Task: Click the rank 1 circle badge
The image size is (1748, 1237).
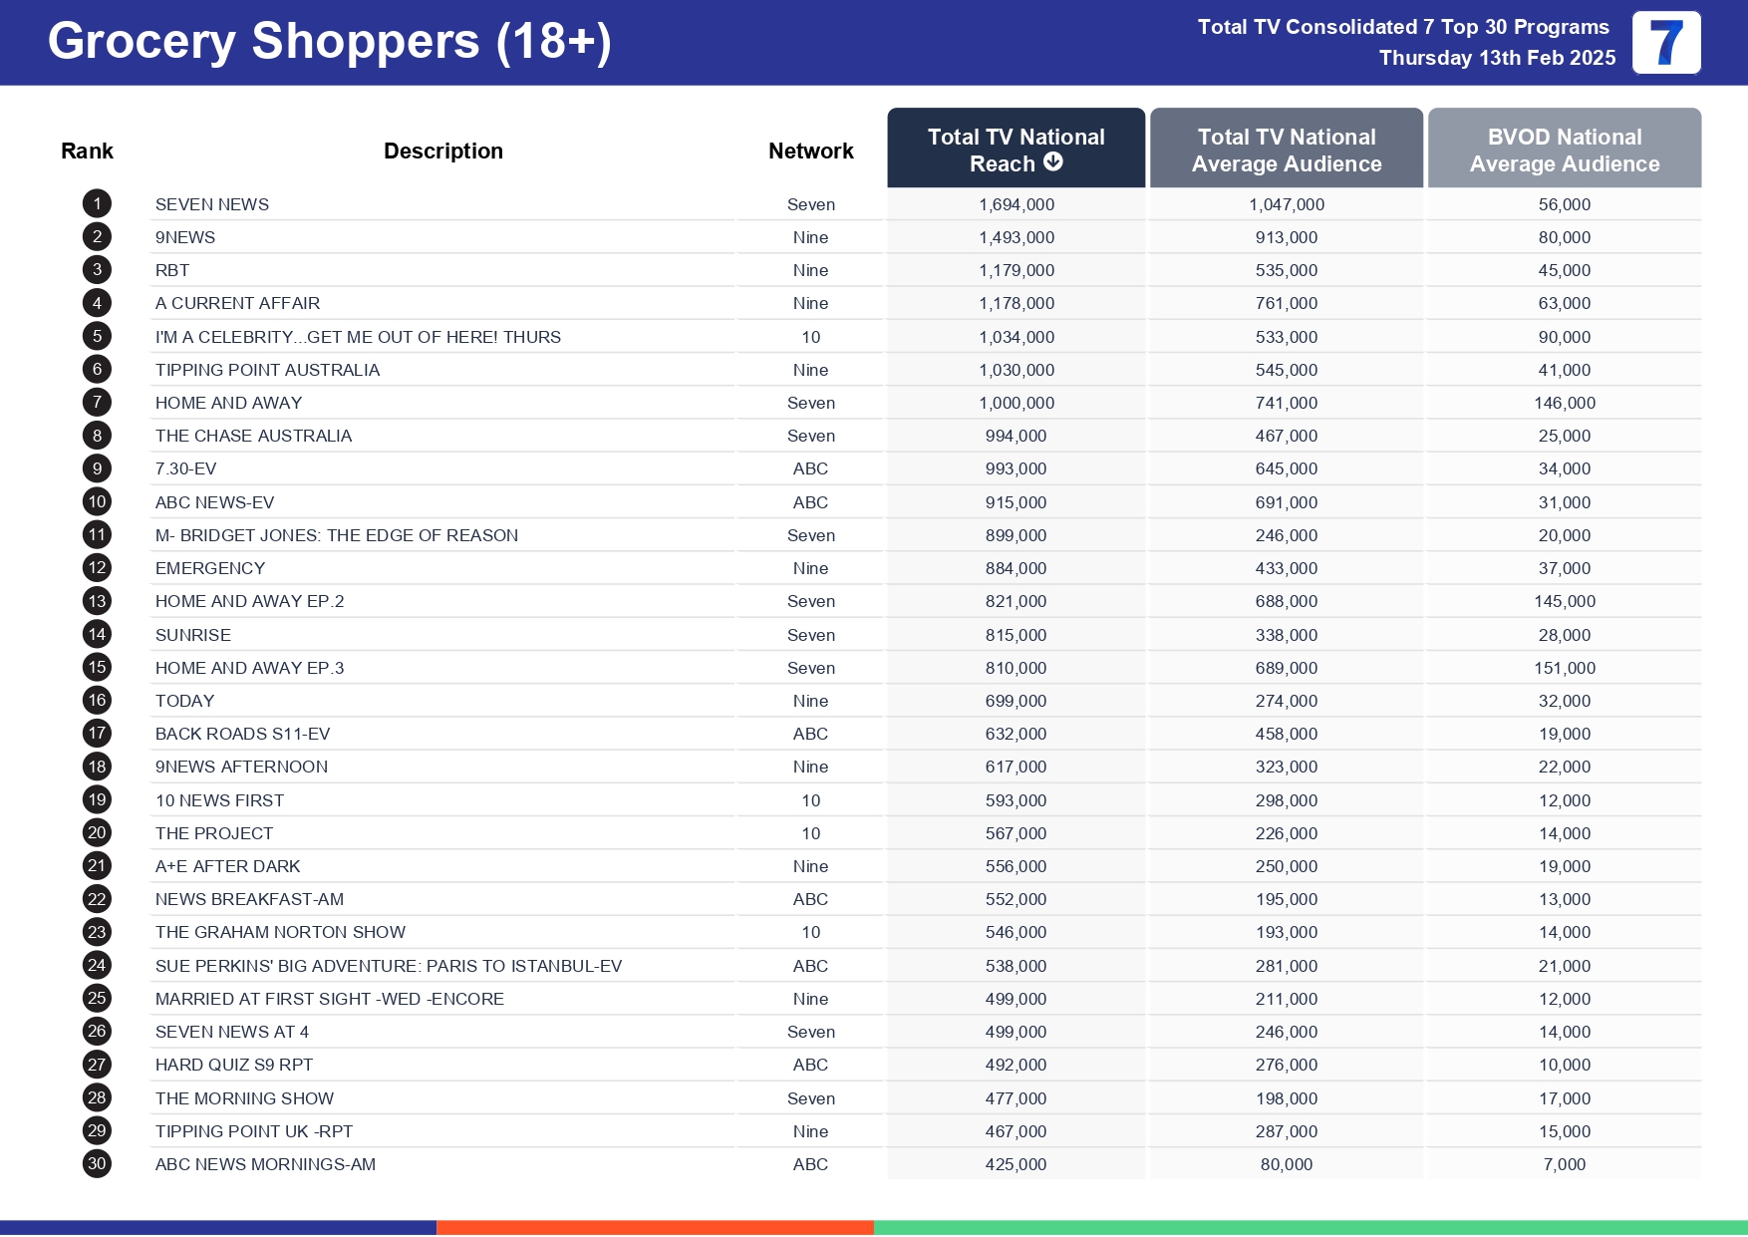Action: [97, 204]
